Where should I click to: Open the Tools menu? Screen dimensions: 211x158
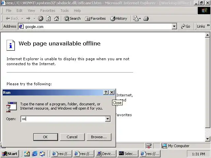click(x=65, y=11)
